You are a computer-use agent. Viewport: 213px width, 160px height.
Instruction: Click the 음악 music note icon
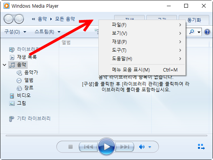pos(12,65)
